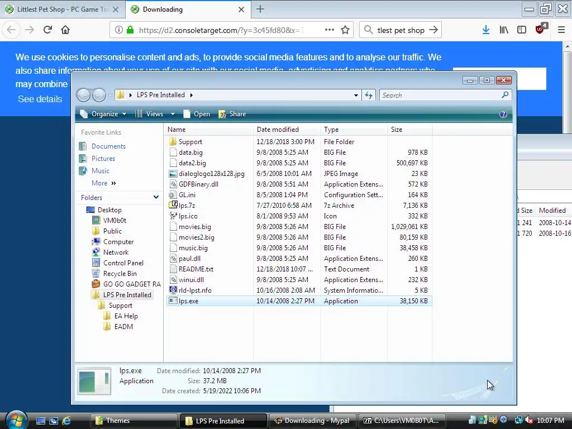Select data2.big file

pyautogui.click(x=192, y=163)
